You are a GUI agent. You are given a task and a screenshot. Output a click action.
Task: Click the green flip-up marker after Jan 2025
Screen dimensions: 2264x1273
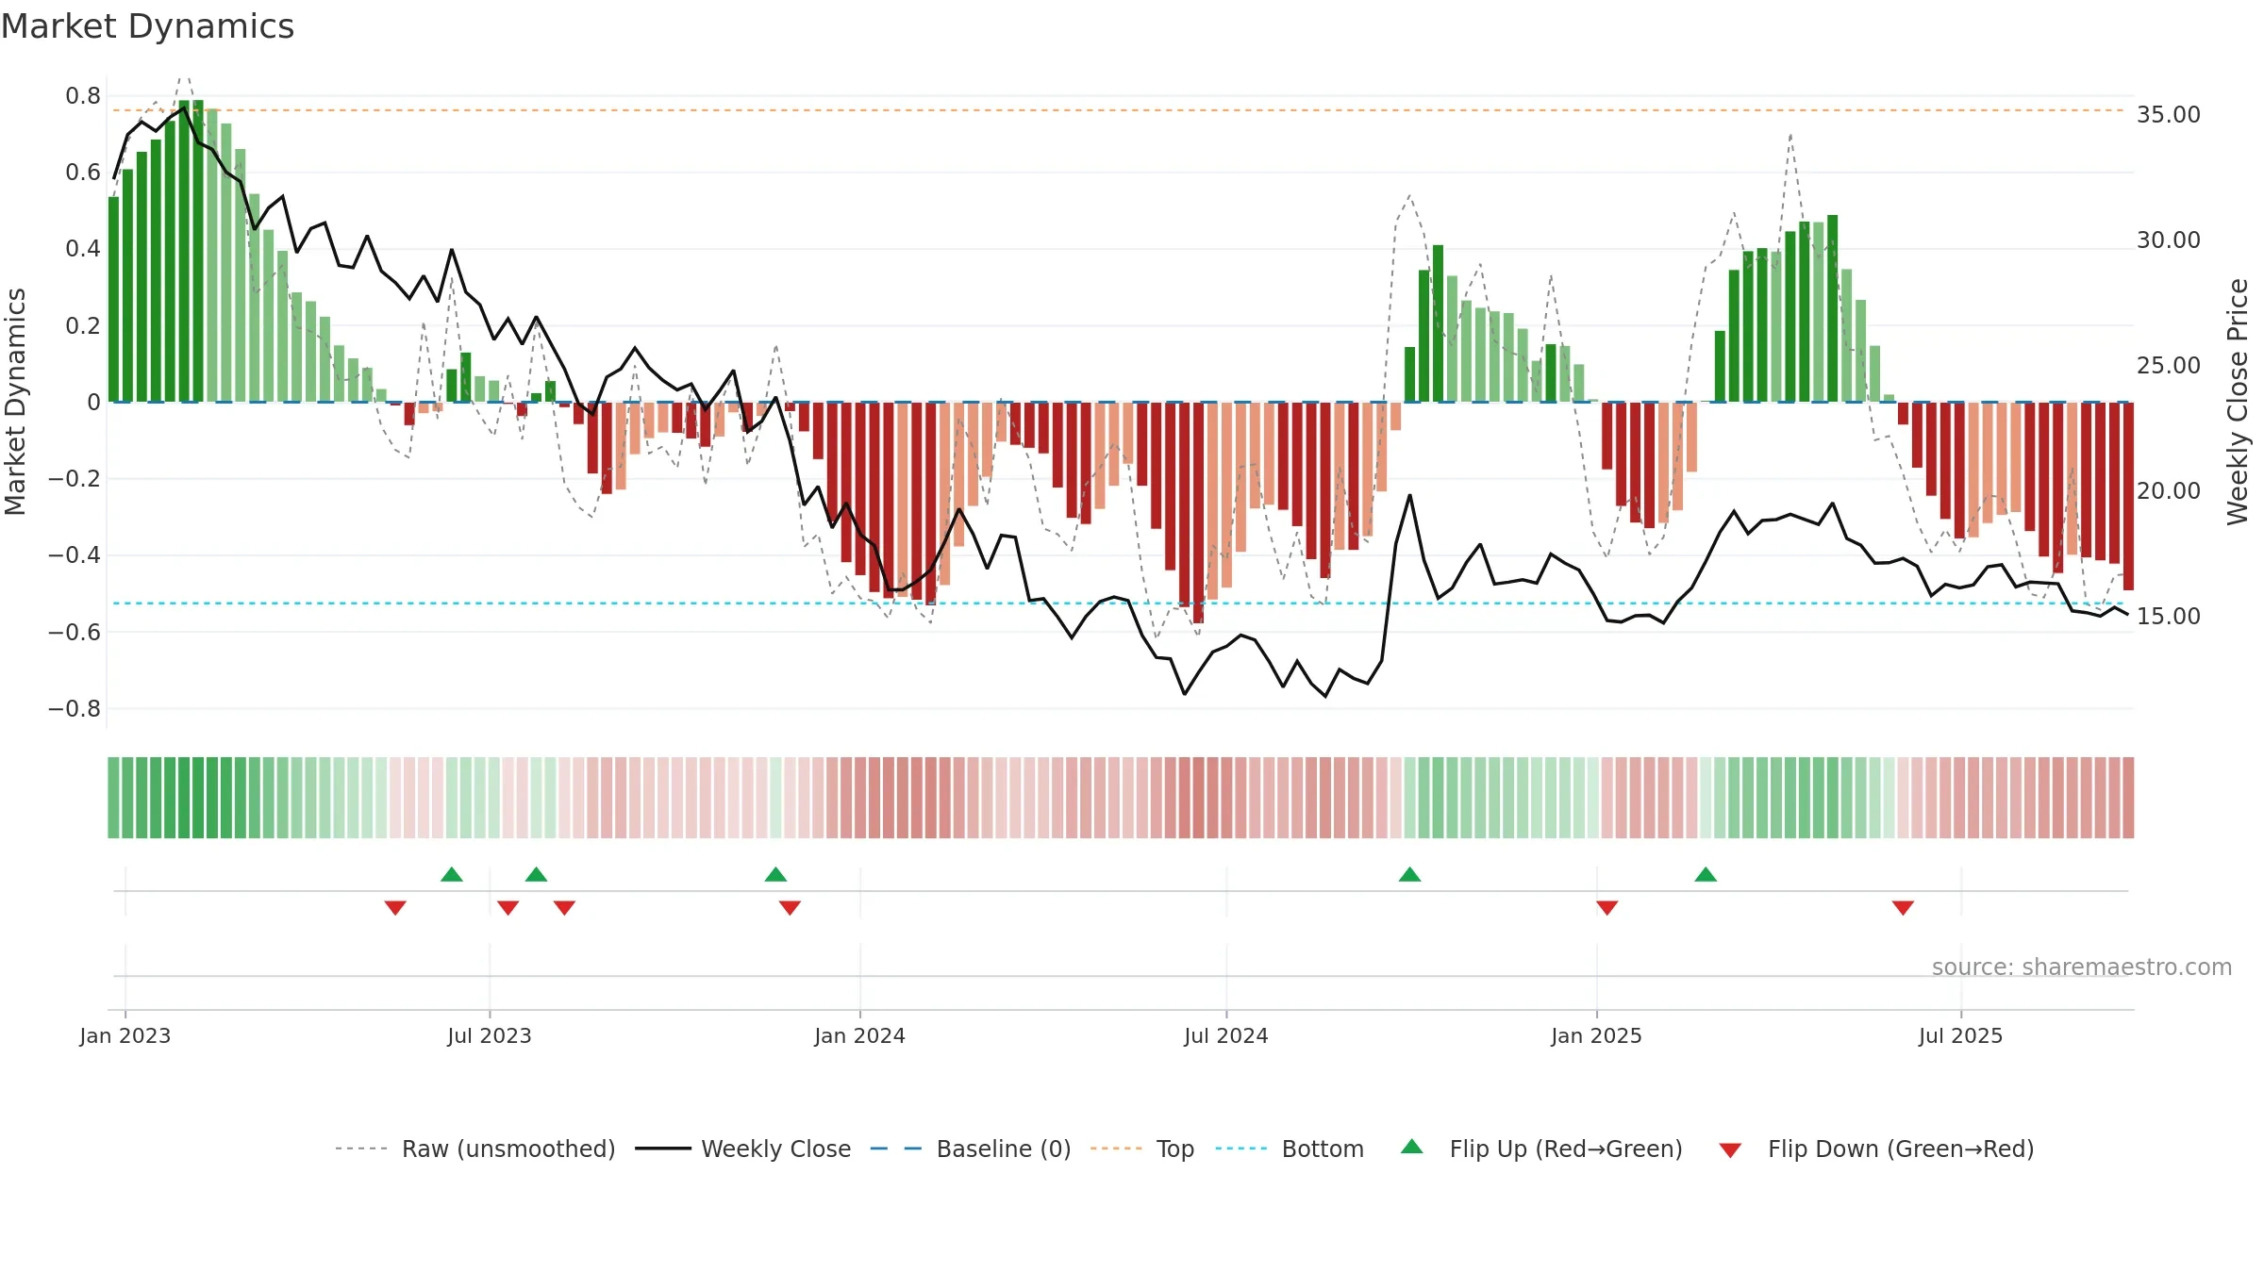coord(1706,874)
